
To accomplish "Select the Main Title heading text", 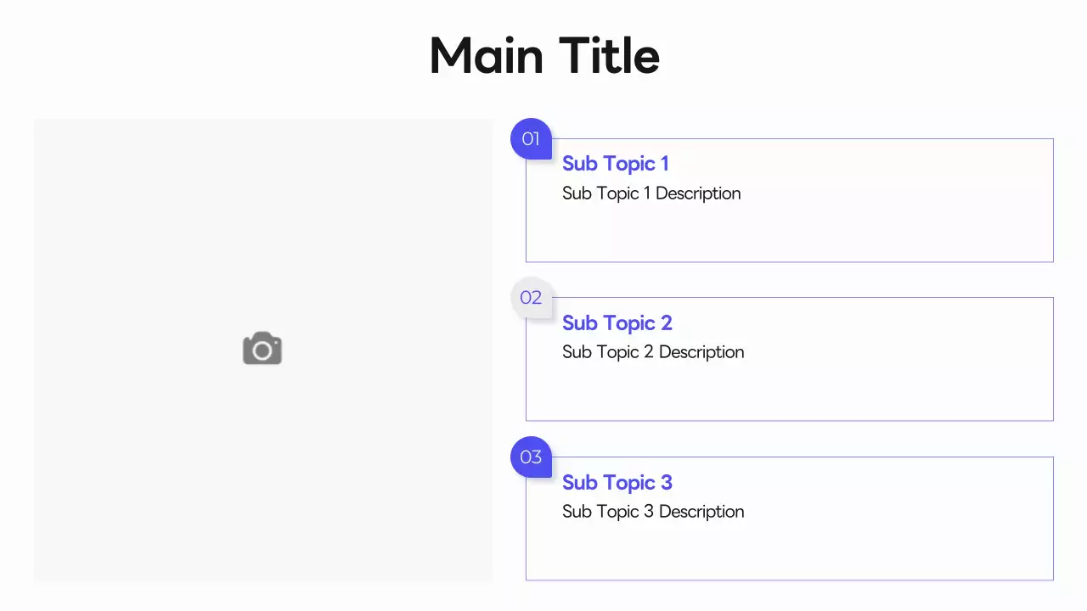I will pos(544,57).
